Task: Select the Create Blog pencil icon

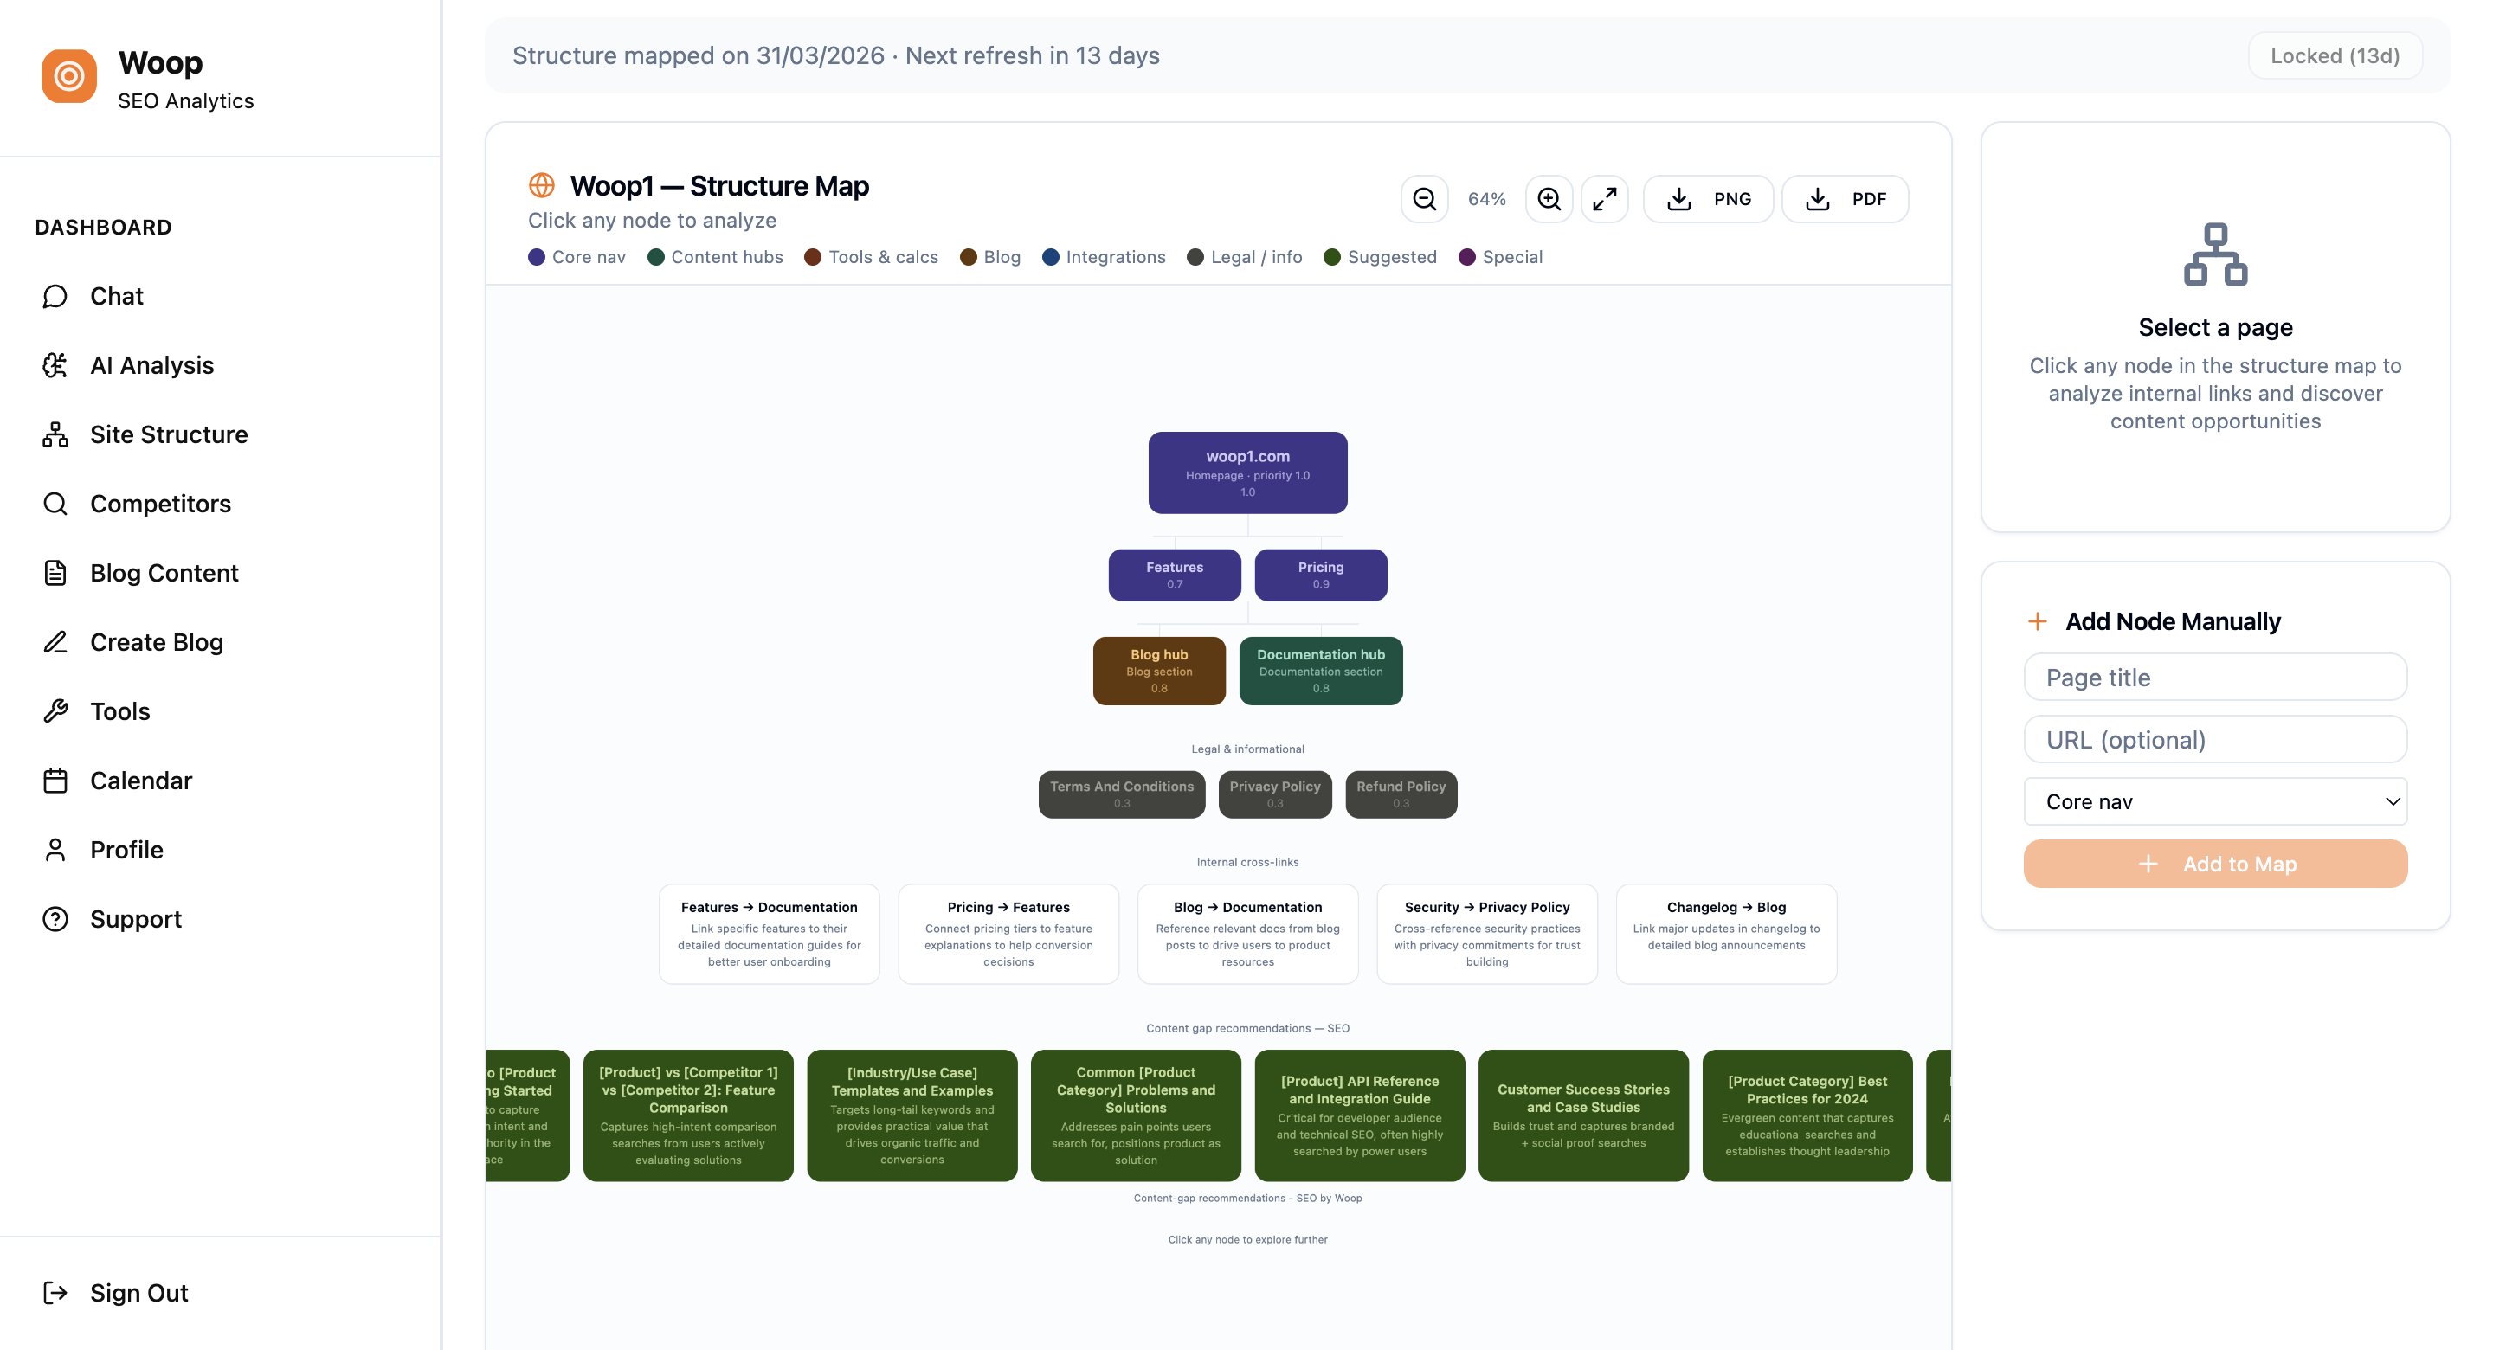Action: click(55, 641)
